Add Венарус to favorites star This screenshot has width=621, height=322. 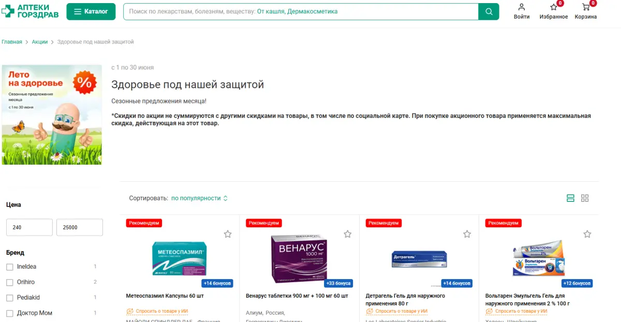[348, 234]
